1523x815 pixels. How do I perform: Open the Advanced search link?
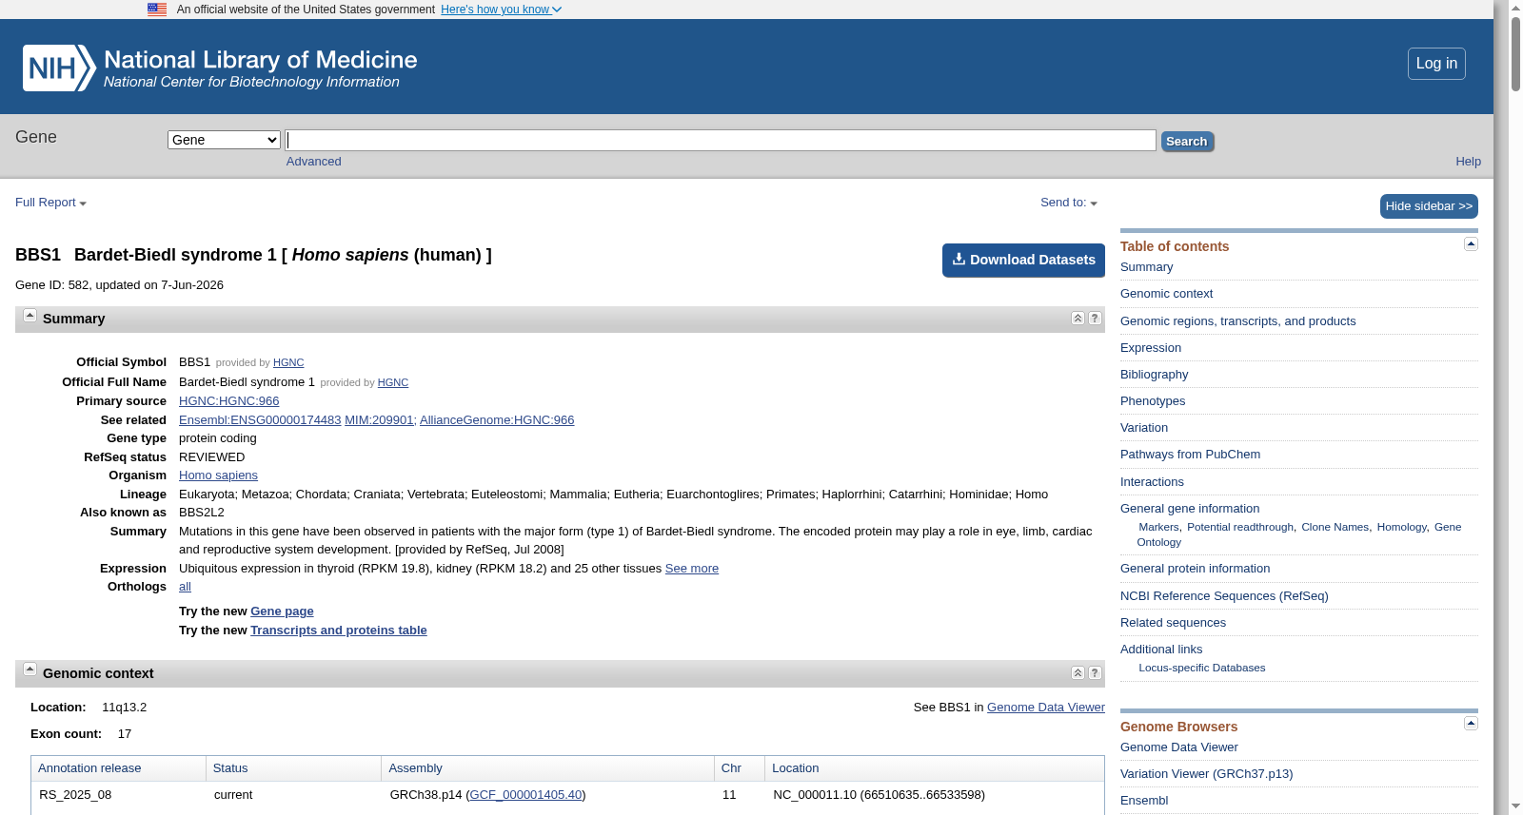click(x=313, y=162)
